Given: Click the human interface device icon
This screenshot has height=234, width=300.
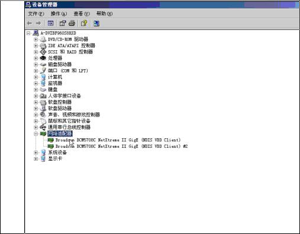Looking at the screenshot, I should pos(43,96).
